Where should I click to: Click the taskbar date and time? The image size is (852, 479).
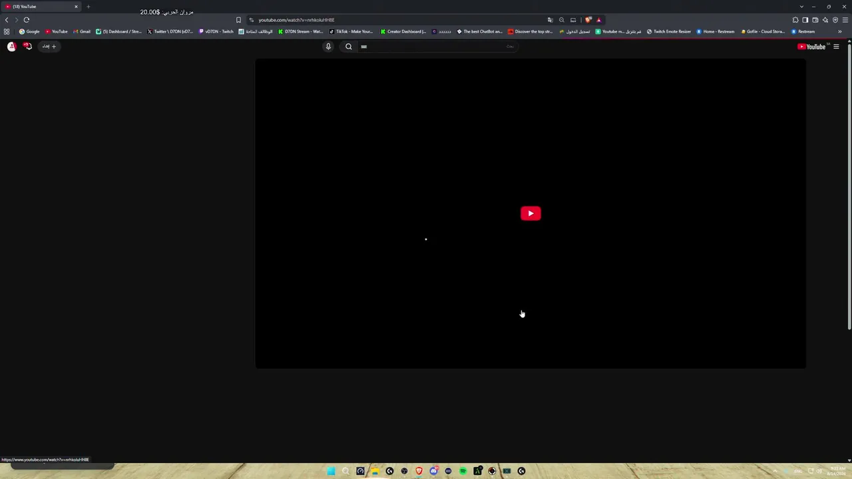837,471
